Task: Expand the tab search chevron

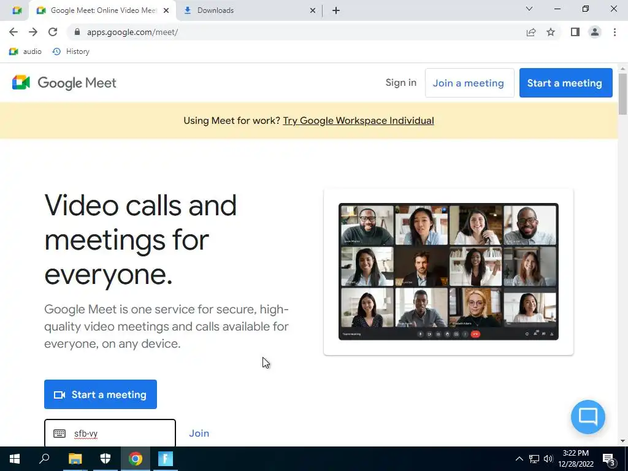Action: pyautogui.click(x=529, y=9)
